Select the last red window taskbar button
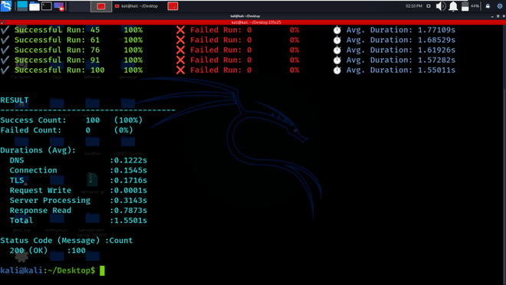The image size is (506, 285). 173,6
